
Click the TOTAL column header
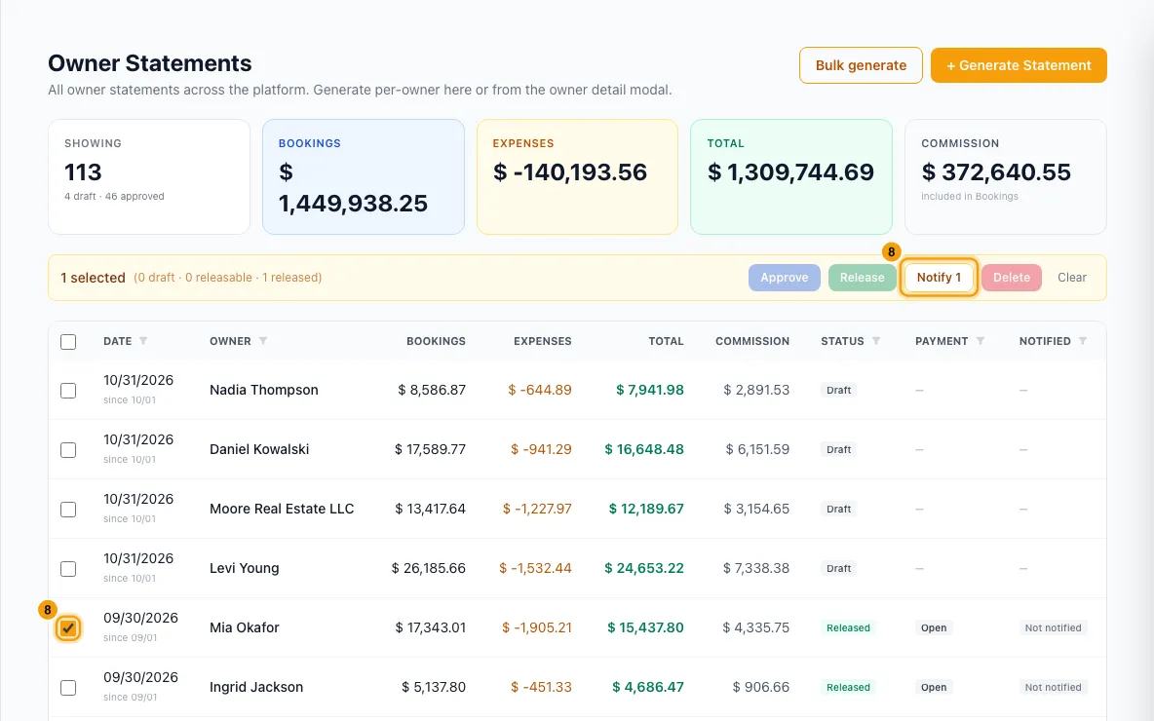coord(666,341)
